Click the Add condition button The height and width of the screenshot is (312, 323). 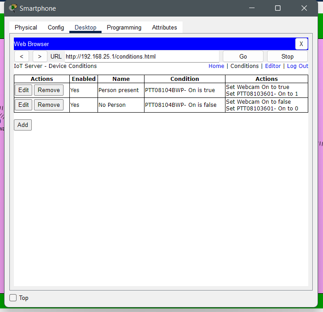click(x=23, y=125)
